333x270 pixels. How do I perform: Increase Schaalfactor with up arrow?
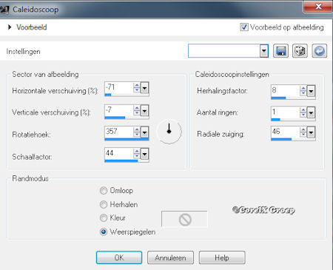(137, 151)
